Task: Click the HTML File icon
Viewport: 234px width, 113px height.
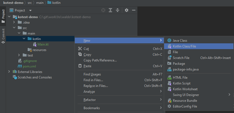Action: (169, 77)
